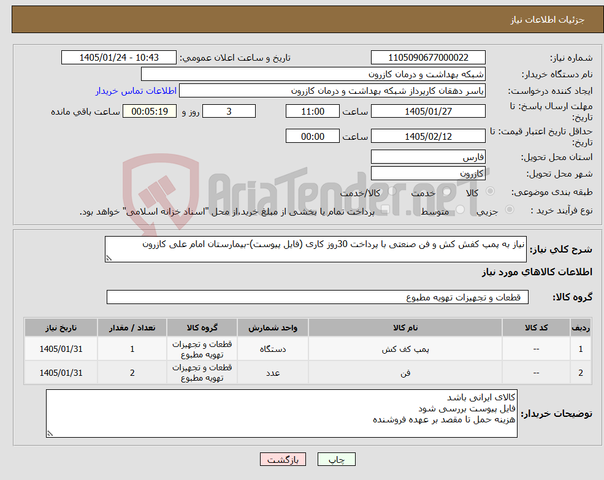Viewport: 604px width, 480px height.
Task: Click goods group cell in پمپ کف کش row
Action: (x=202, y=349)
